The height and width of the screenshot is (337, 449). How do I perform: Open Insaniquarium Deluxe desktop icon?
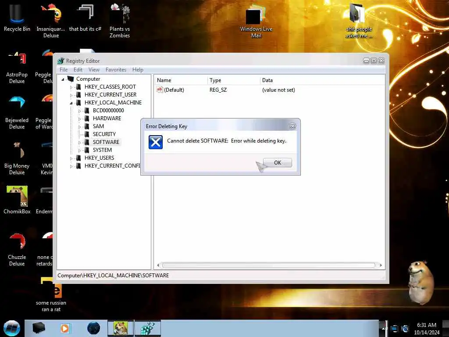click(x=51, y=20)
